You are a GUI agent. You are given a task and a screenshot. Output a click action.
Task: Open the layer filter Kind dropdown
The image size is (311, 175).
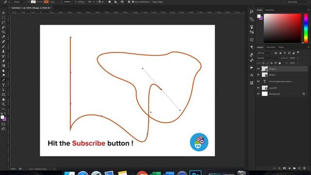pyautogui.click(x=265, y=53)
